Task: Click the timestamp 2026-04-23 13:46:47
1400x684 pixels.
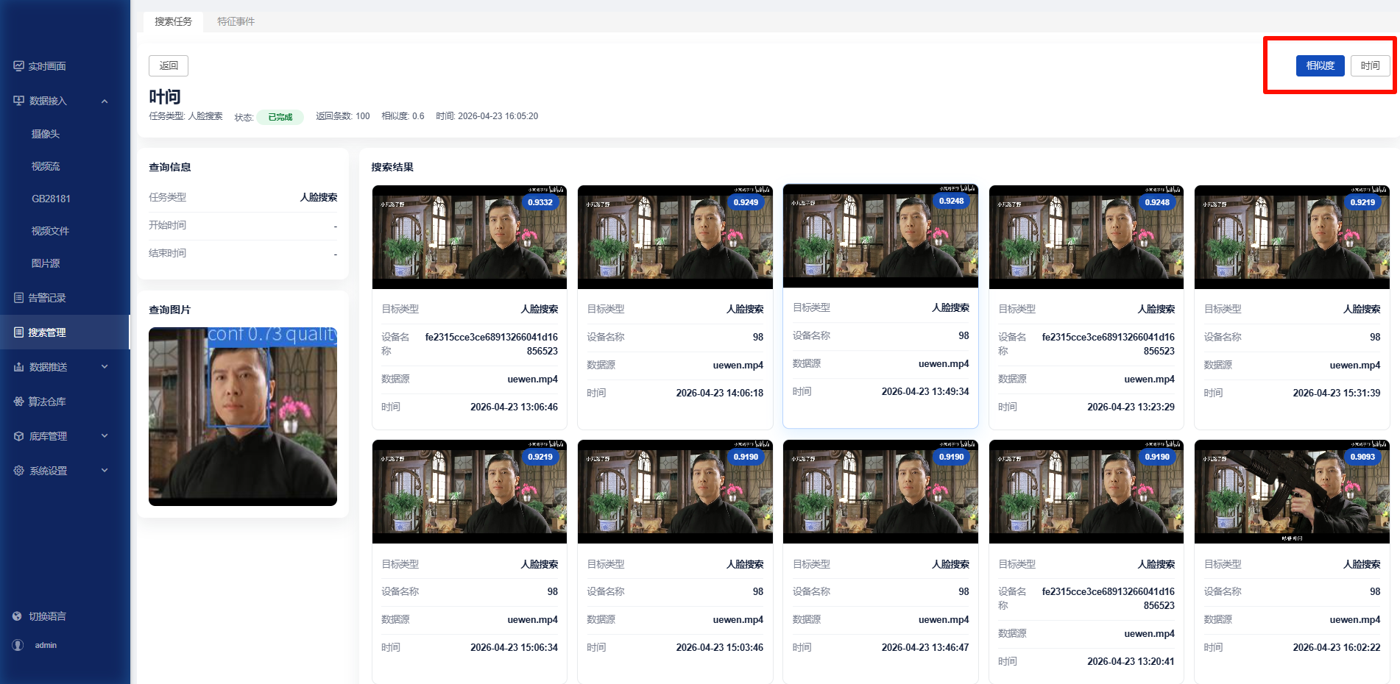Action: (925, 647)
